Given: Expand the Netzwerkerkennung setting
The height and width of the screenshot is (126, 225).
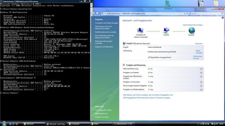Looking at the screenshot, I should tap(201, 69).
